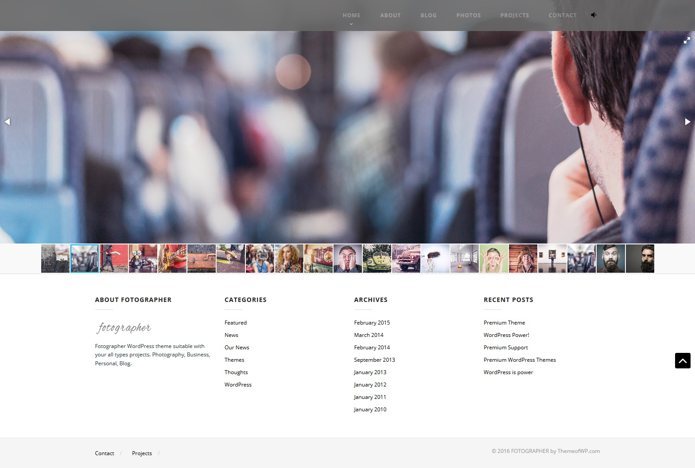Open the Featured category
Viewport: 695px width, 468px height.
[236, 323]
